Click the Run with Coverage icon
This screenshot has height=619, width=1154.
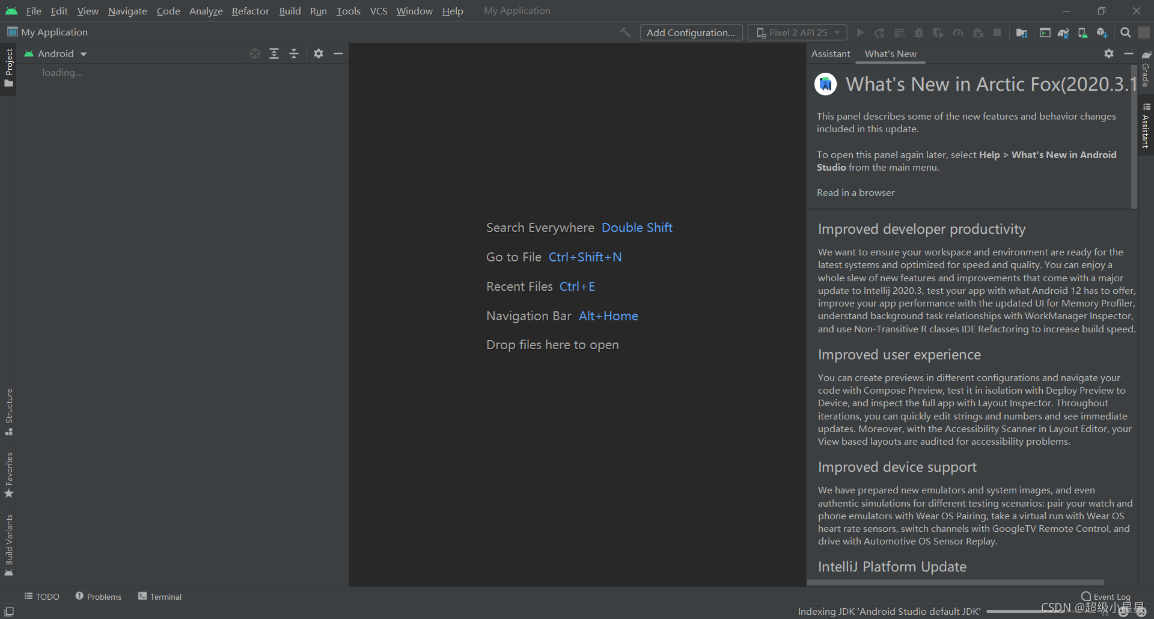(x=938, y=32)
